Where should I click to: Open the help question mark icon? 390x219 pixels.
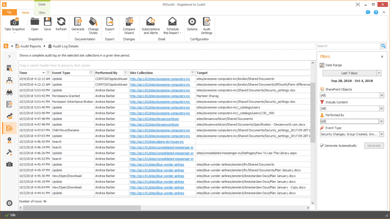[376, 12]
